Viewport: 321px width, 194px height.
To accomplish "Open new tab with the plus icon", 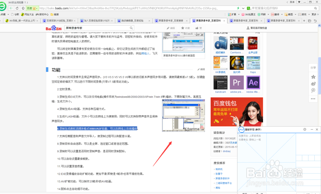I will (304, 20).
